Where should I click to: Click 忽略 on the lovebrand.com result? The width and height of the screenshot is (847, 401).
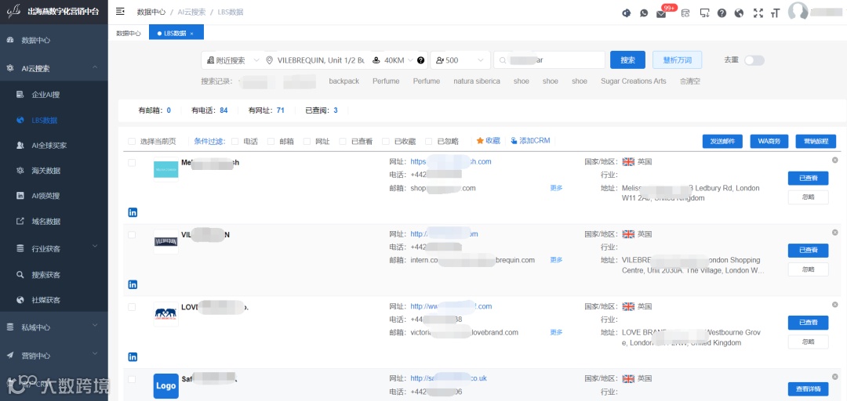[808, 341]
